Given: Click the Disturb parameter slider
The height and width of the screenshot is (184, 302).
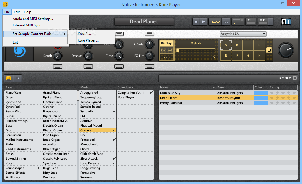Looking at the screenshot, I should click(x=196, y=50).
